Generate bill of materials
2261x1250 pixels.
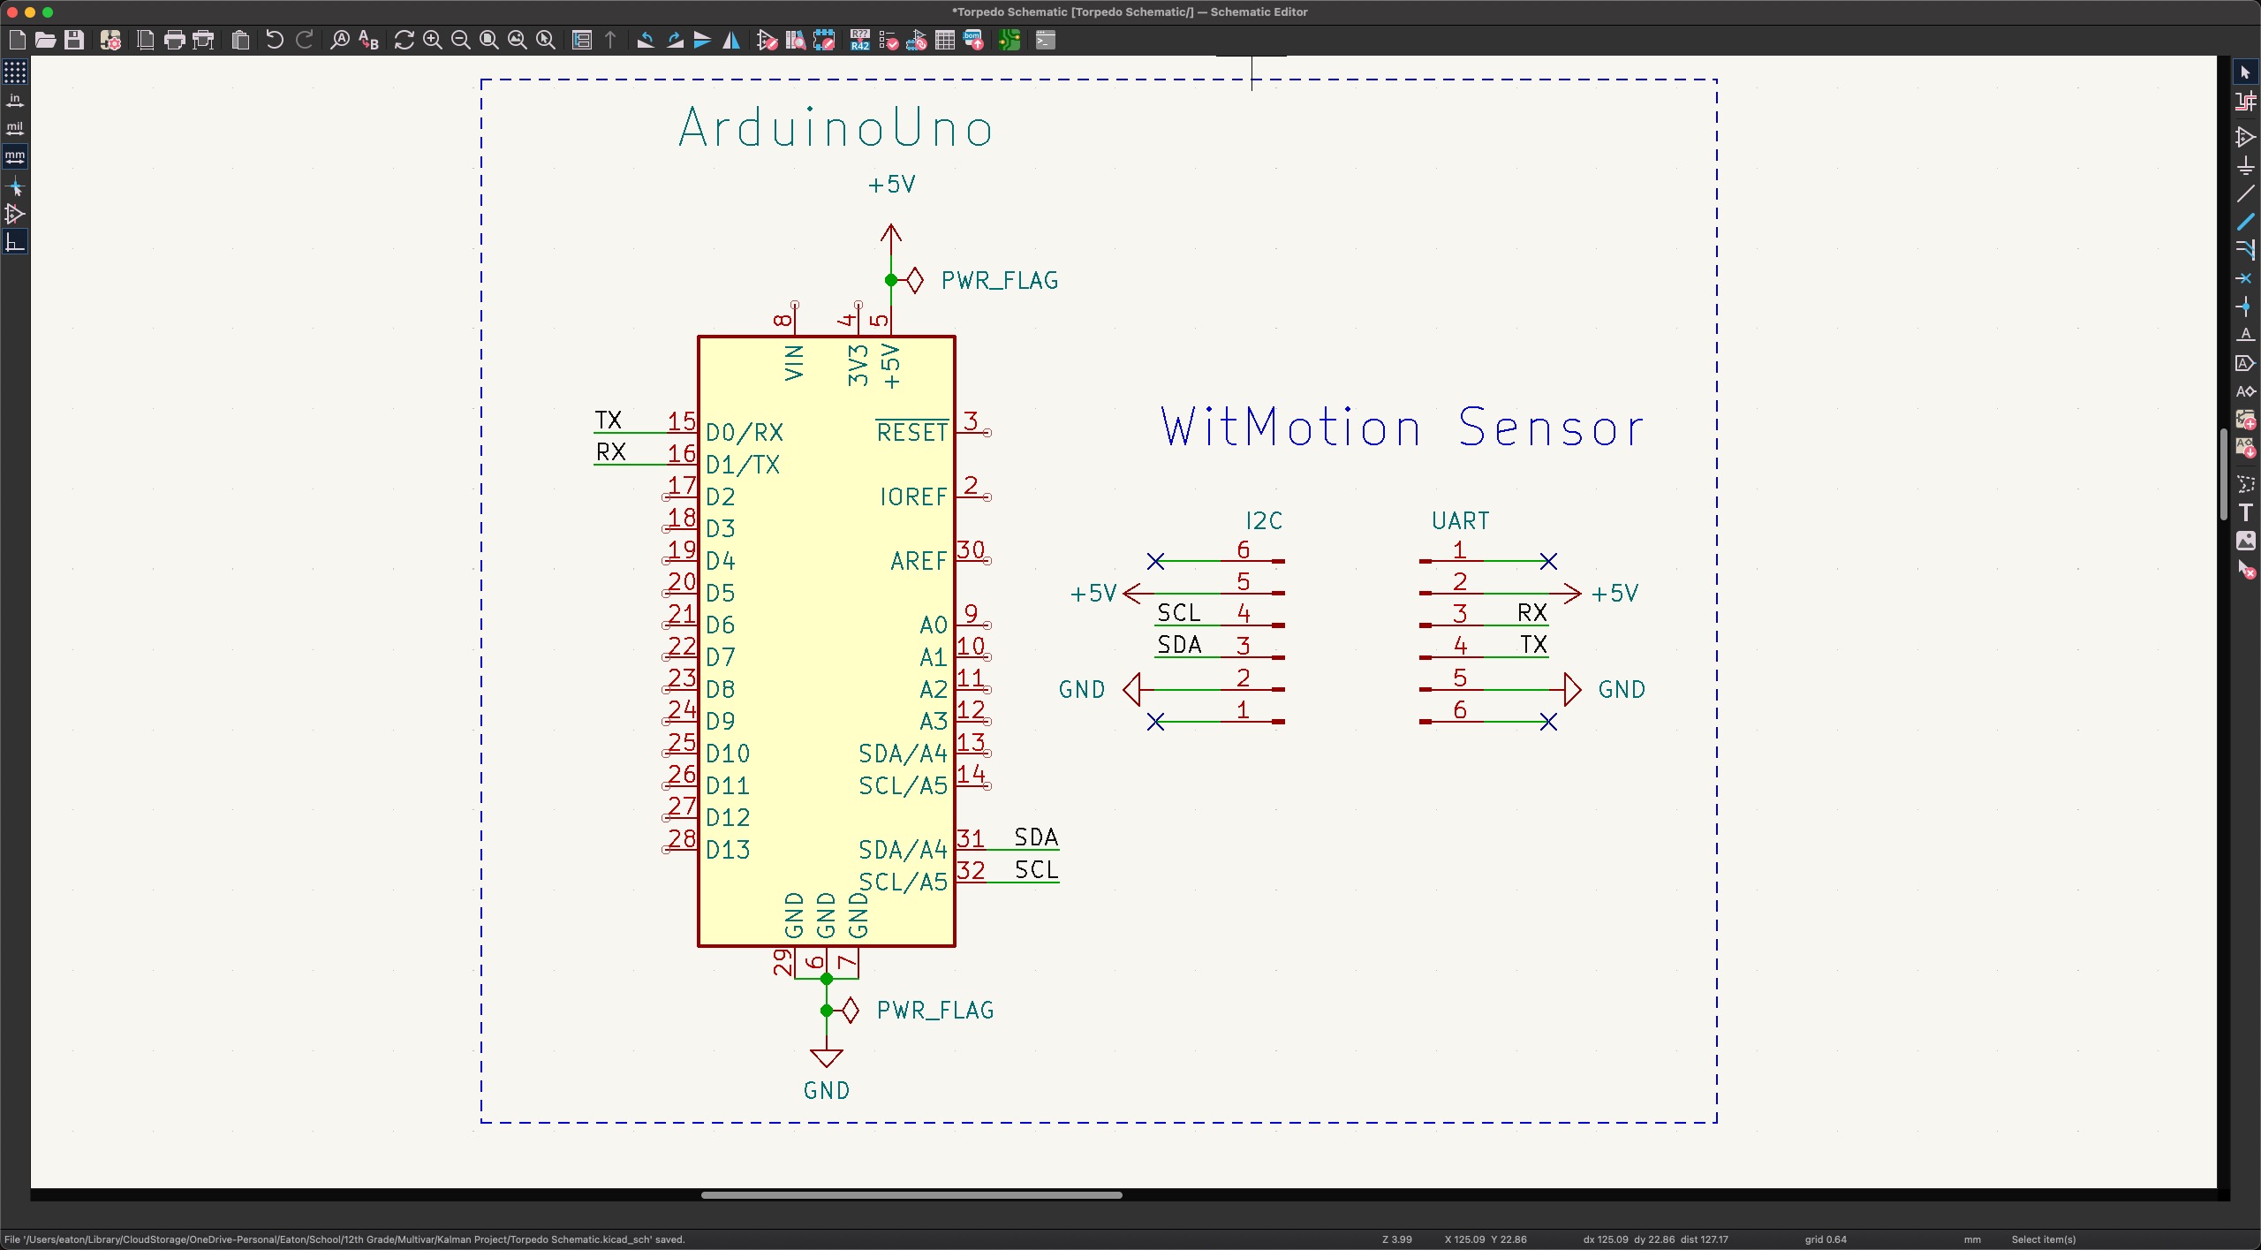pos(973,40)
